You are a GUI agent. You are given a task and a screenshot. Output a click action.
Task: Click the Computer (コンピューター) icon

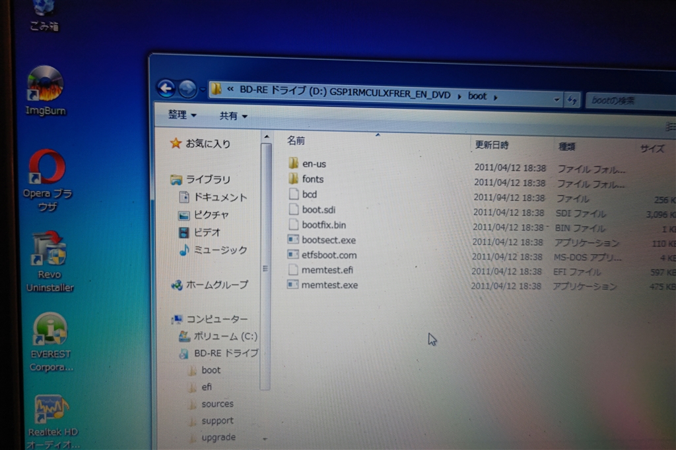[x=177, y=319]
